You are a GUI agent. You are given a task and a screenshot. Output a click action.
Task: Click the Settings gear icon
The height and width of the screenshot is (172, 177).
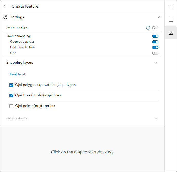5,17
